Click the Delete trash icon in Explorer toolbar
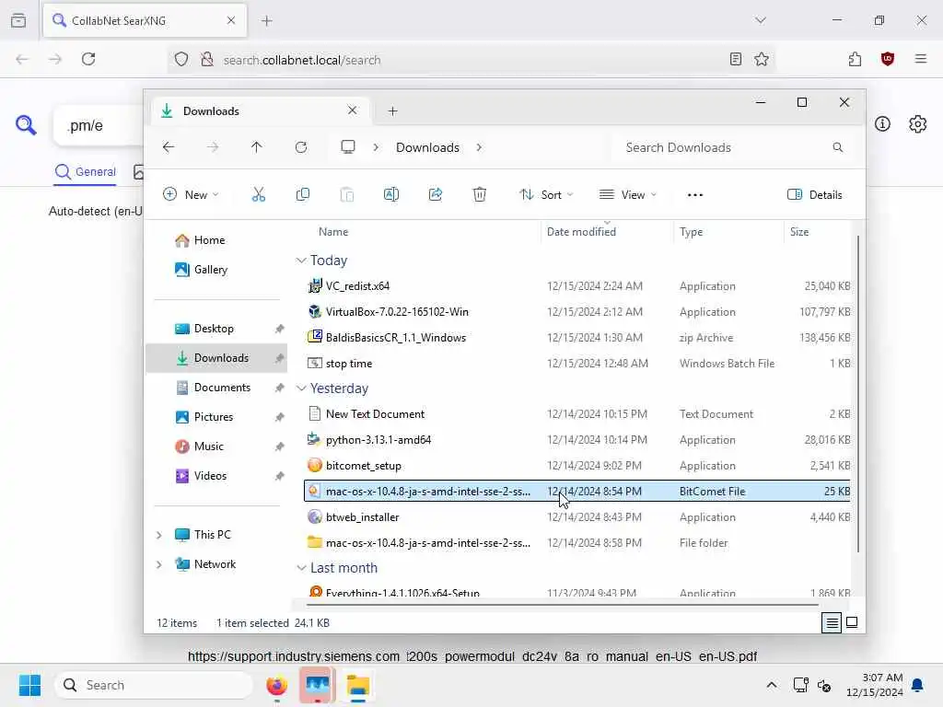The width and height of the screenshot is (943, 707). [479, 194]
